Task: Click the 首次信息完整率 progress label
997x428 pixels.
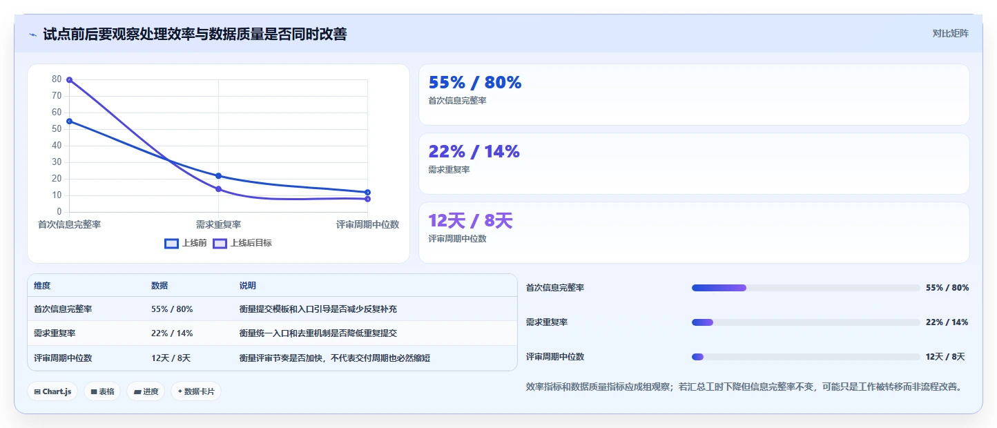Action: pyautogui.click(x=555, y=288)
